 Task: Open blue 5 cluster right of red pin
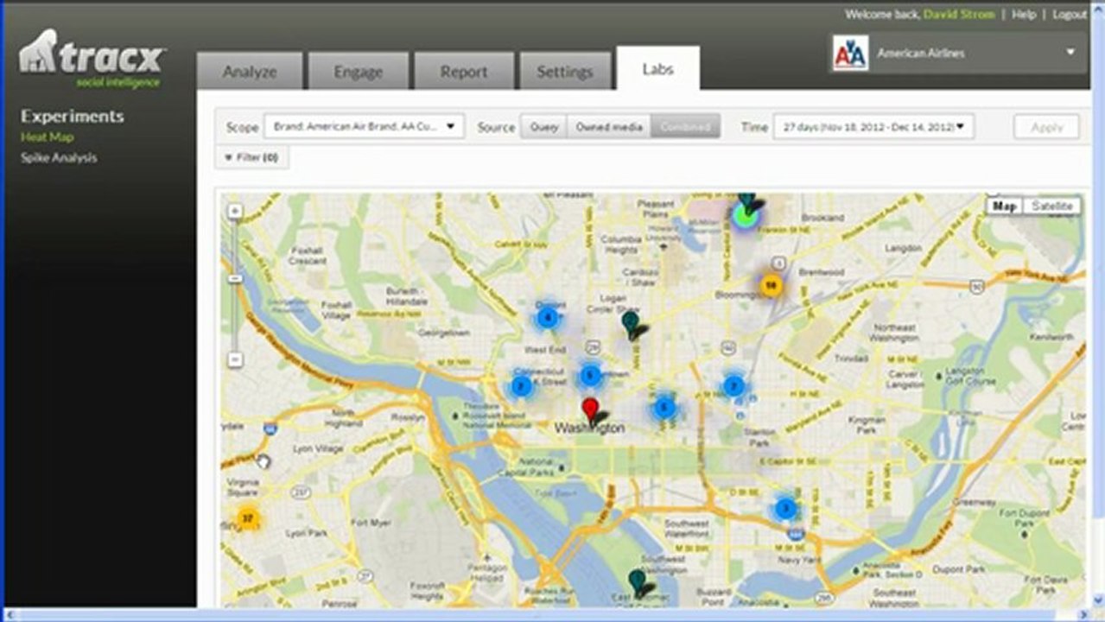664,408
